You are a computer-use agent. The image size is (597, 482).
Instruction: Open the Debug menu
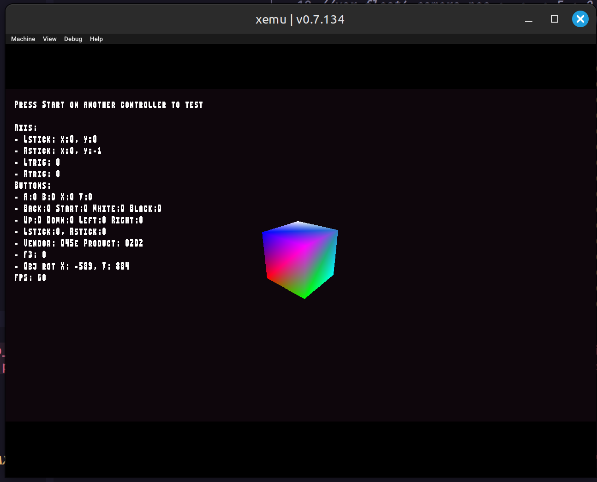pos(73,39)
